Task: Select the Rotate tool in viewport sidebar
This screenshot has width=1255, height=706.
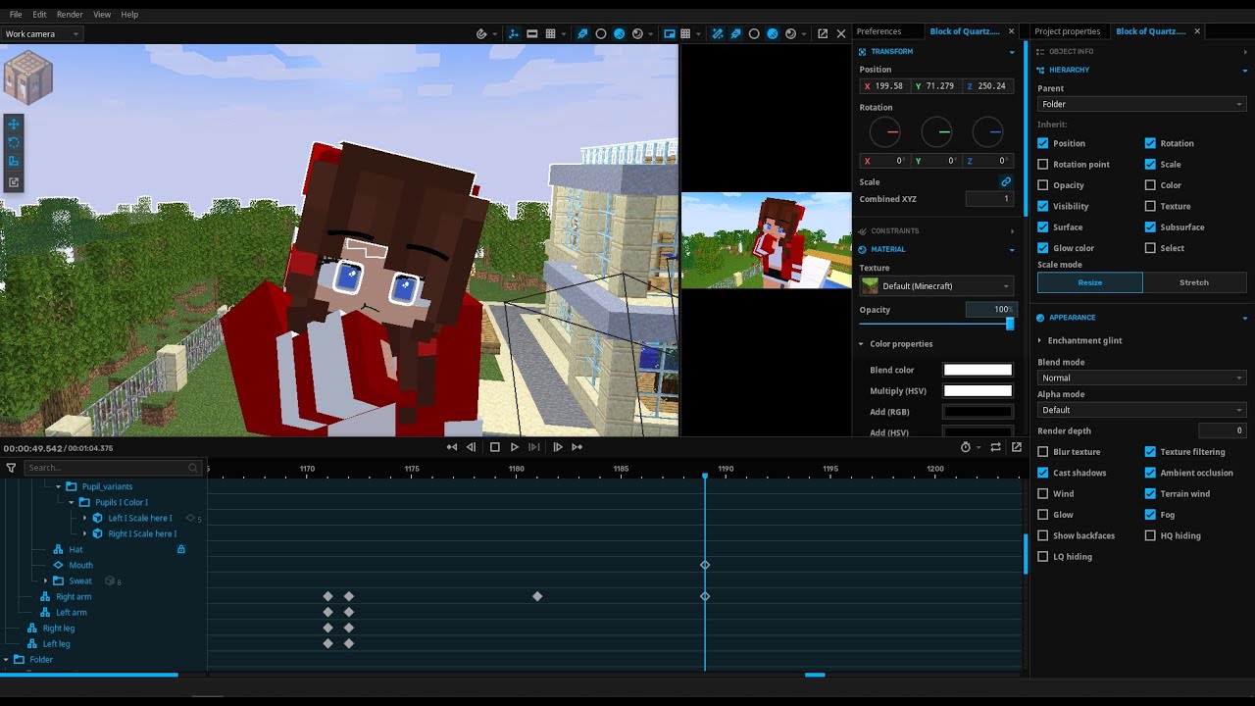Action: 14,142
